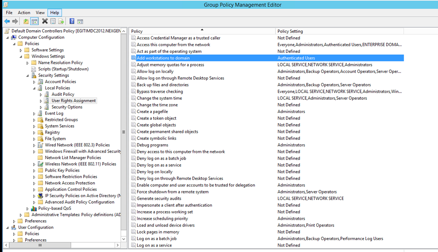Click the Forward arrow toolbar icon
438x252 pixels.
tap(15, 21)
